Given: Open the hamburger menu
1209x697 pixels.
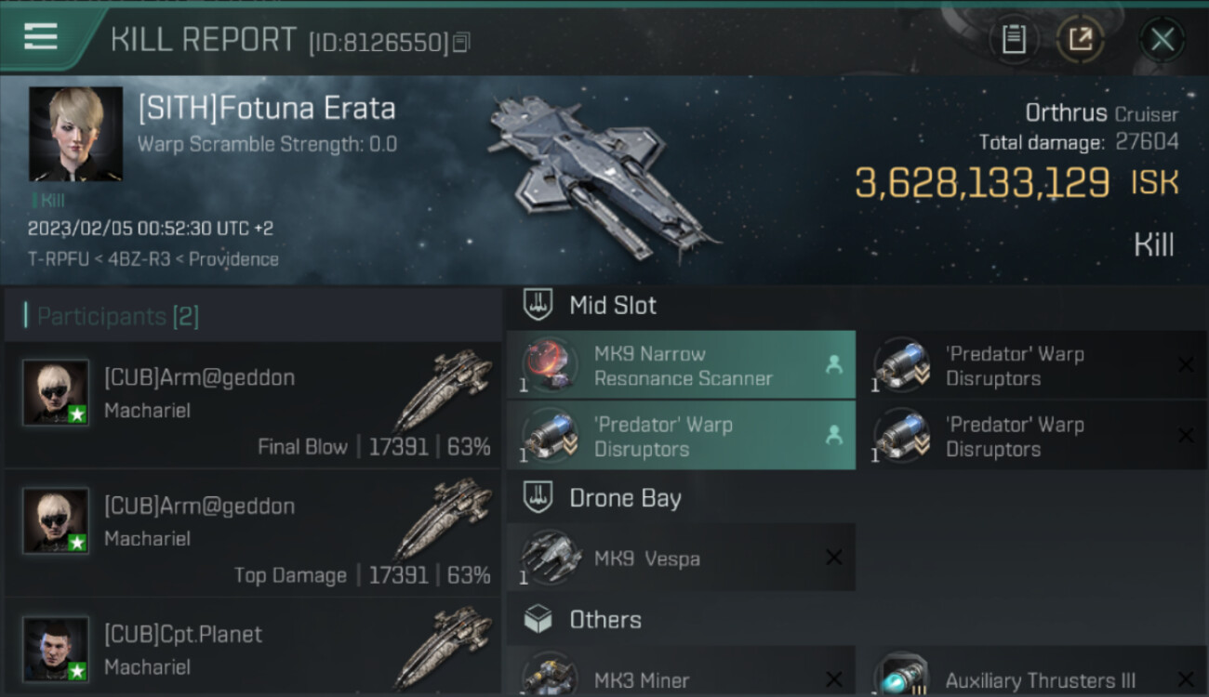Looking at the screenshot, I should 40,37.
